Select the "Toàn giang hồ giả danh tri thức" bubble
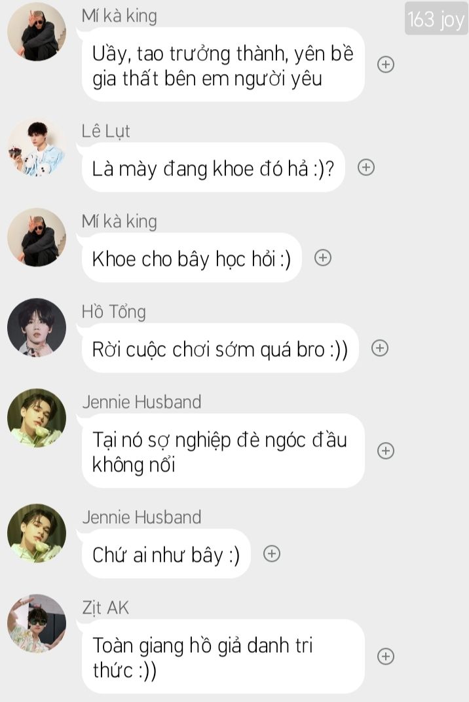This screenshot has height=702, width=469. [x=223, y=656]
